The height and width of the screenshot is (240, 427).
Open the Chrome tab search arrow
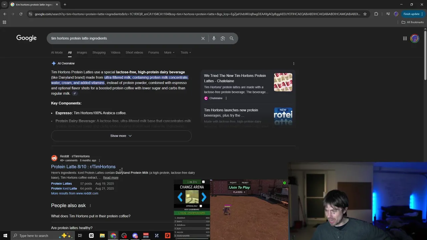tap(5, 5)
